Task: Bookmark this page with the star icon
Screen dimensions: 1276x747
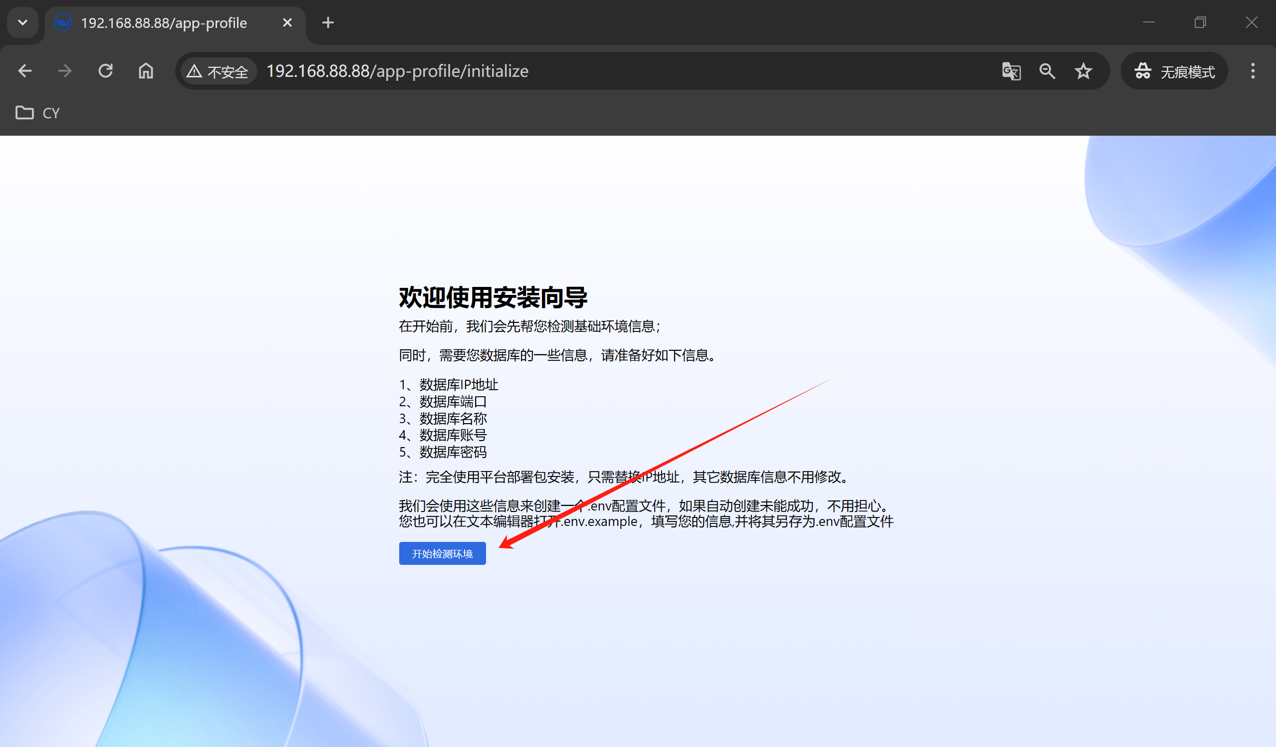Action: 1083,71
